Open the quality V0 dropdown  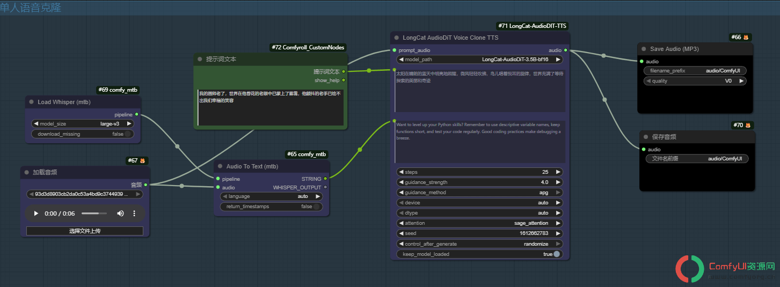click(x=695, y=81)
